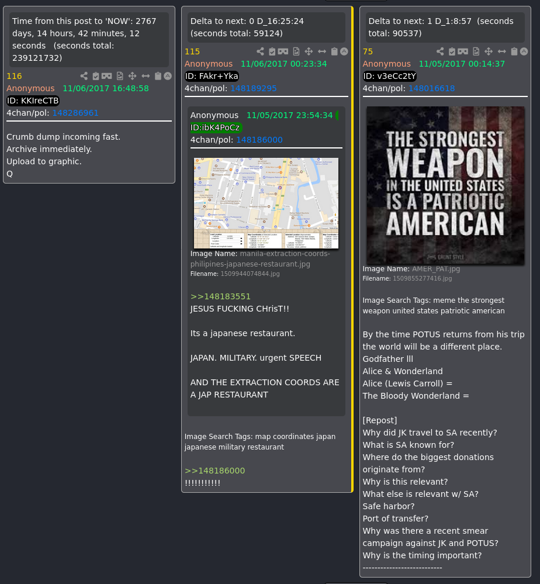Click post number 116
The width and height of the screenshot is (540, 584).
(x=14, y=76)
